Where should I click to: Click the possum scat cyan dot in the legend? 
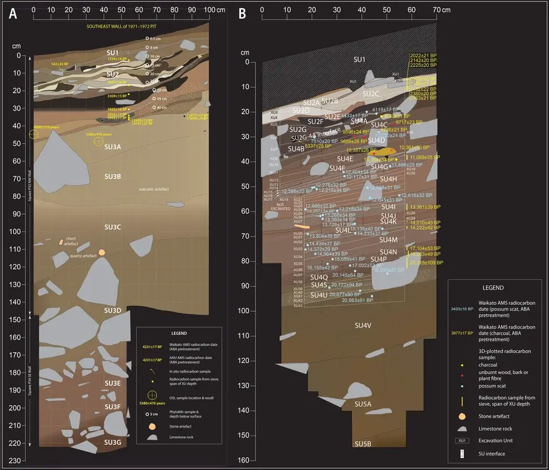pyautogui.click(x=462, y=386)
